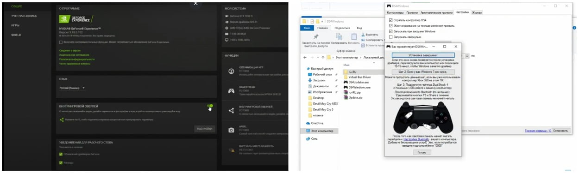Click the NVIDIA GeForce Experience logo
The image size is (579, 173).
point(76,19)
